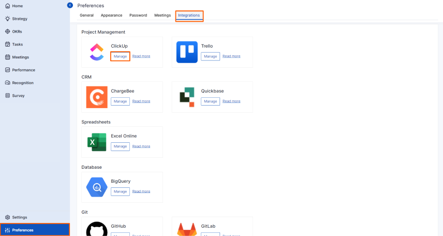Click the ChargeBee logo
This screenshot has width=443, height=236.
pyautogui.click(x=97, y=97)
